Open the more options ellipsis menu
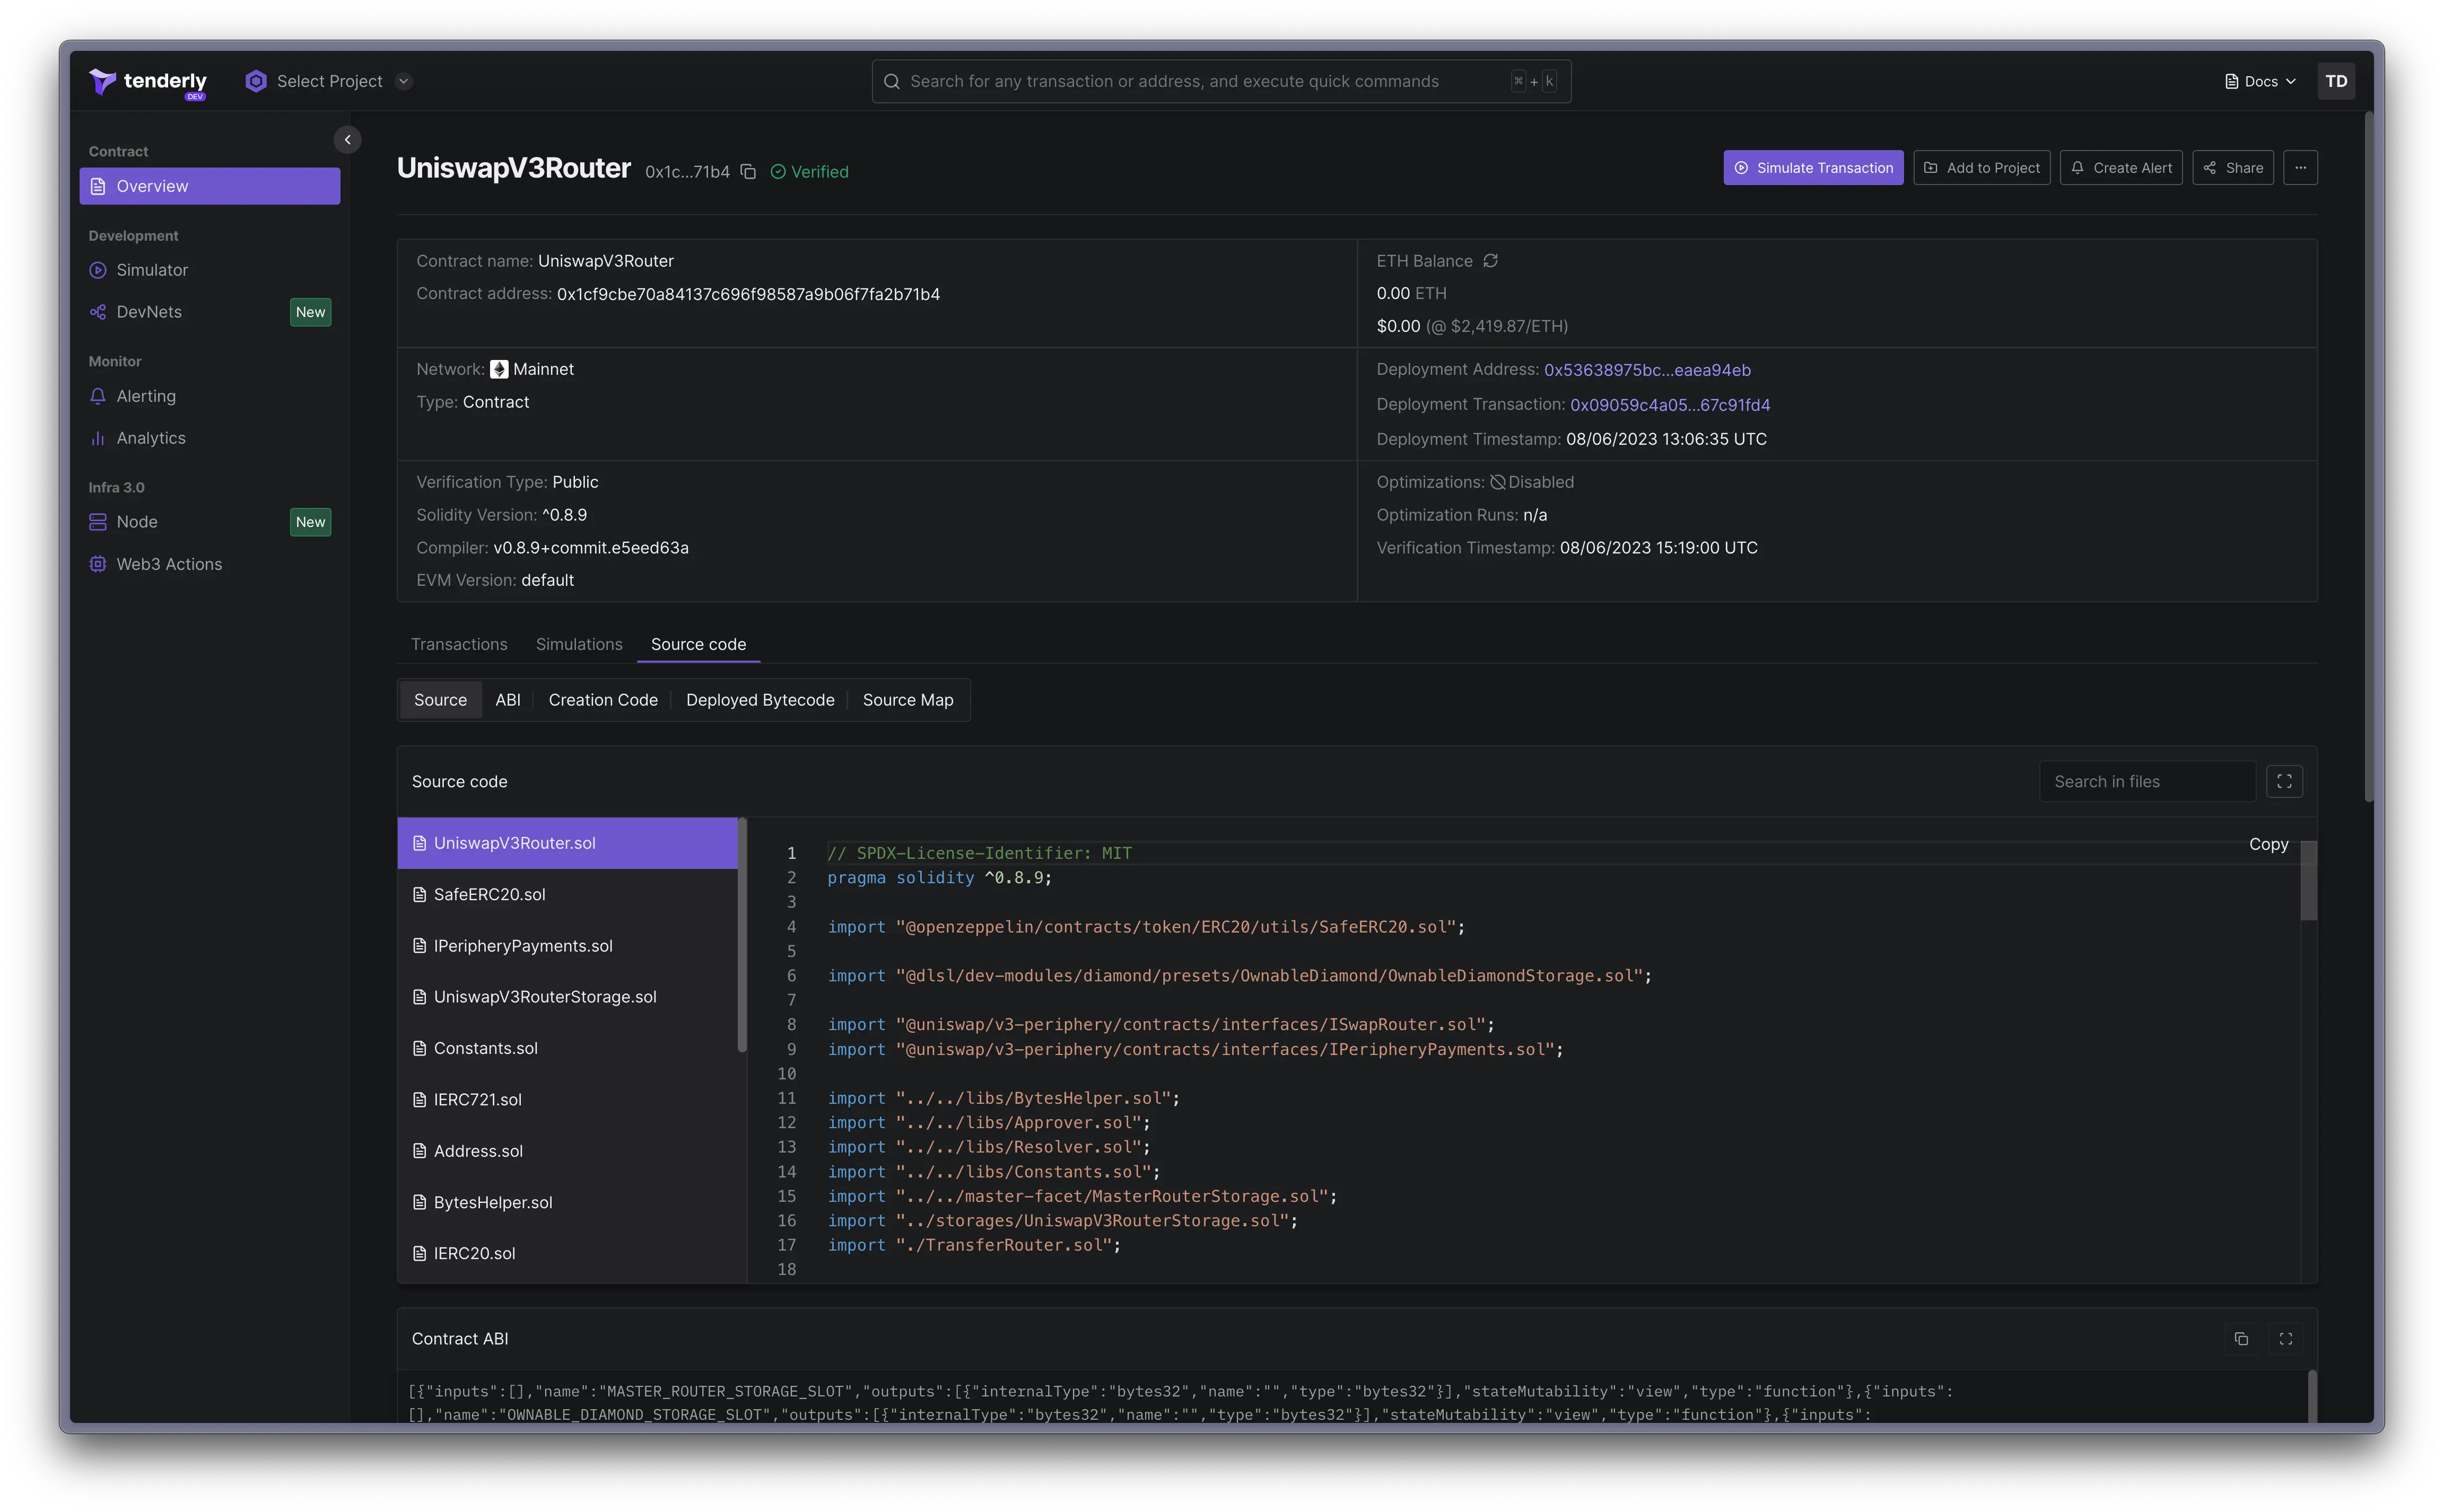The image size is (2444, 1512). (x=2300, y=167)
